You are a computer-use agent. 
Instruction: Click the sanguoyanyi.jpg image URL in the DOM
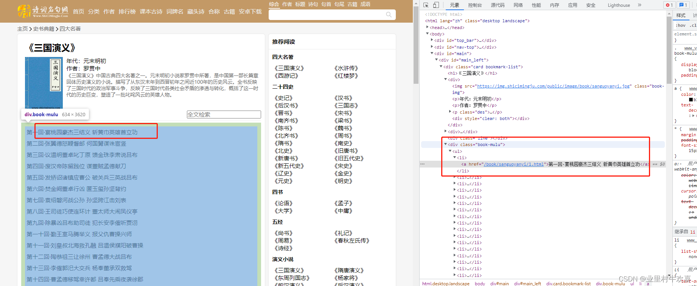pyautogui.click(x=554, y=86)
